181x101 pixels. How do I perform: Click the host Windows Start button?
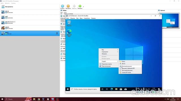(x=2, y=99)
